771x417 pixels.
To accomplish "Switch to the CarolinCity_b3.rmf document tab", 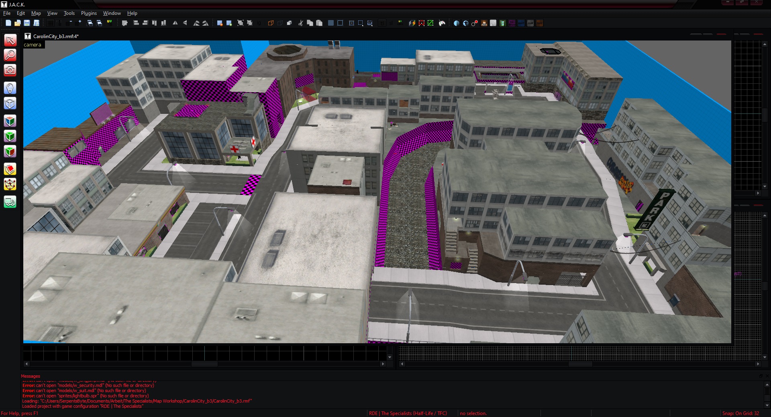I will click(55, 36).
